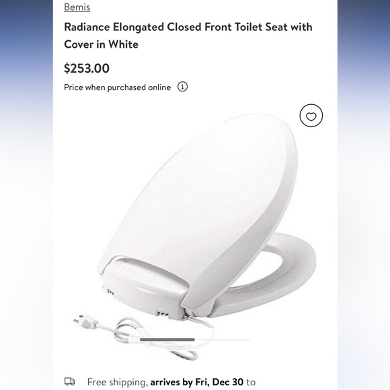Click the blurred blue left margin
The height and width of the screenshot is (390, 390).
[26, 195]
